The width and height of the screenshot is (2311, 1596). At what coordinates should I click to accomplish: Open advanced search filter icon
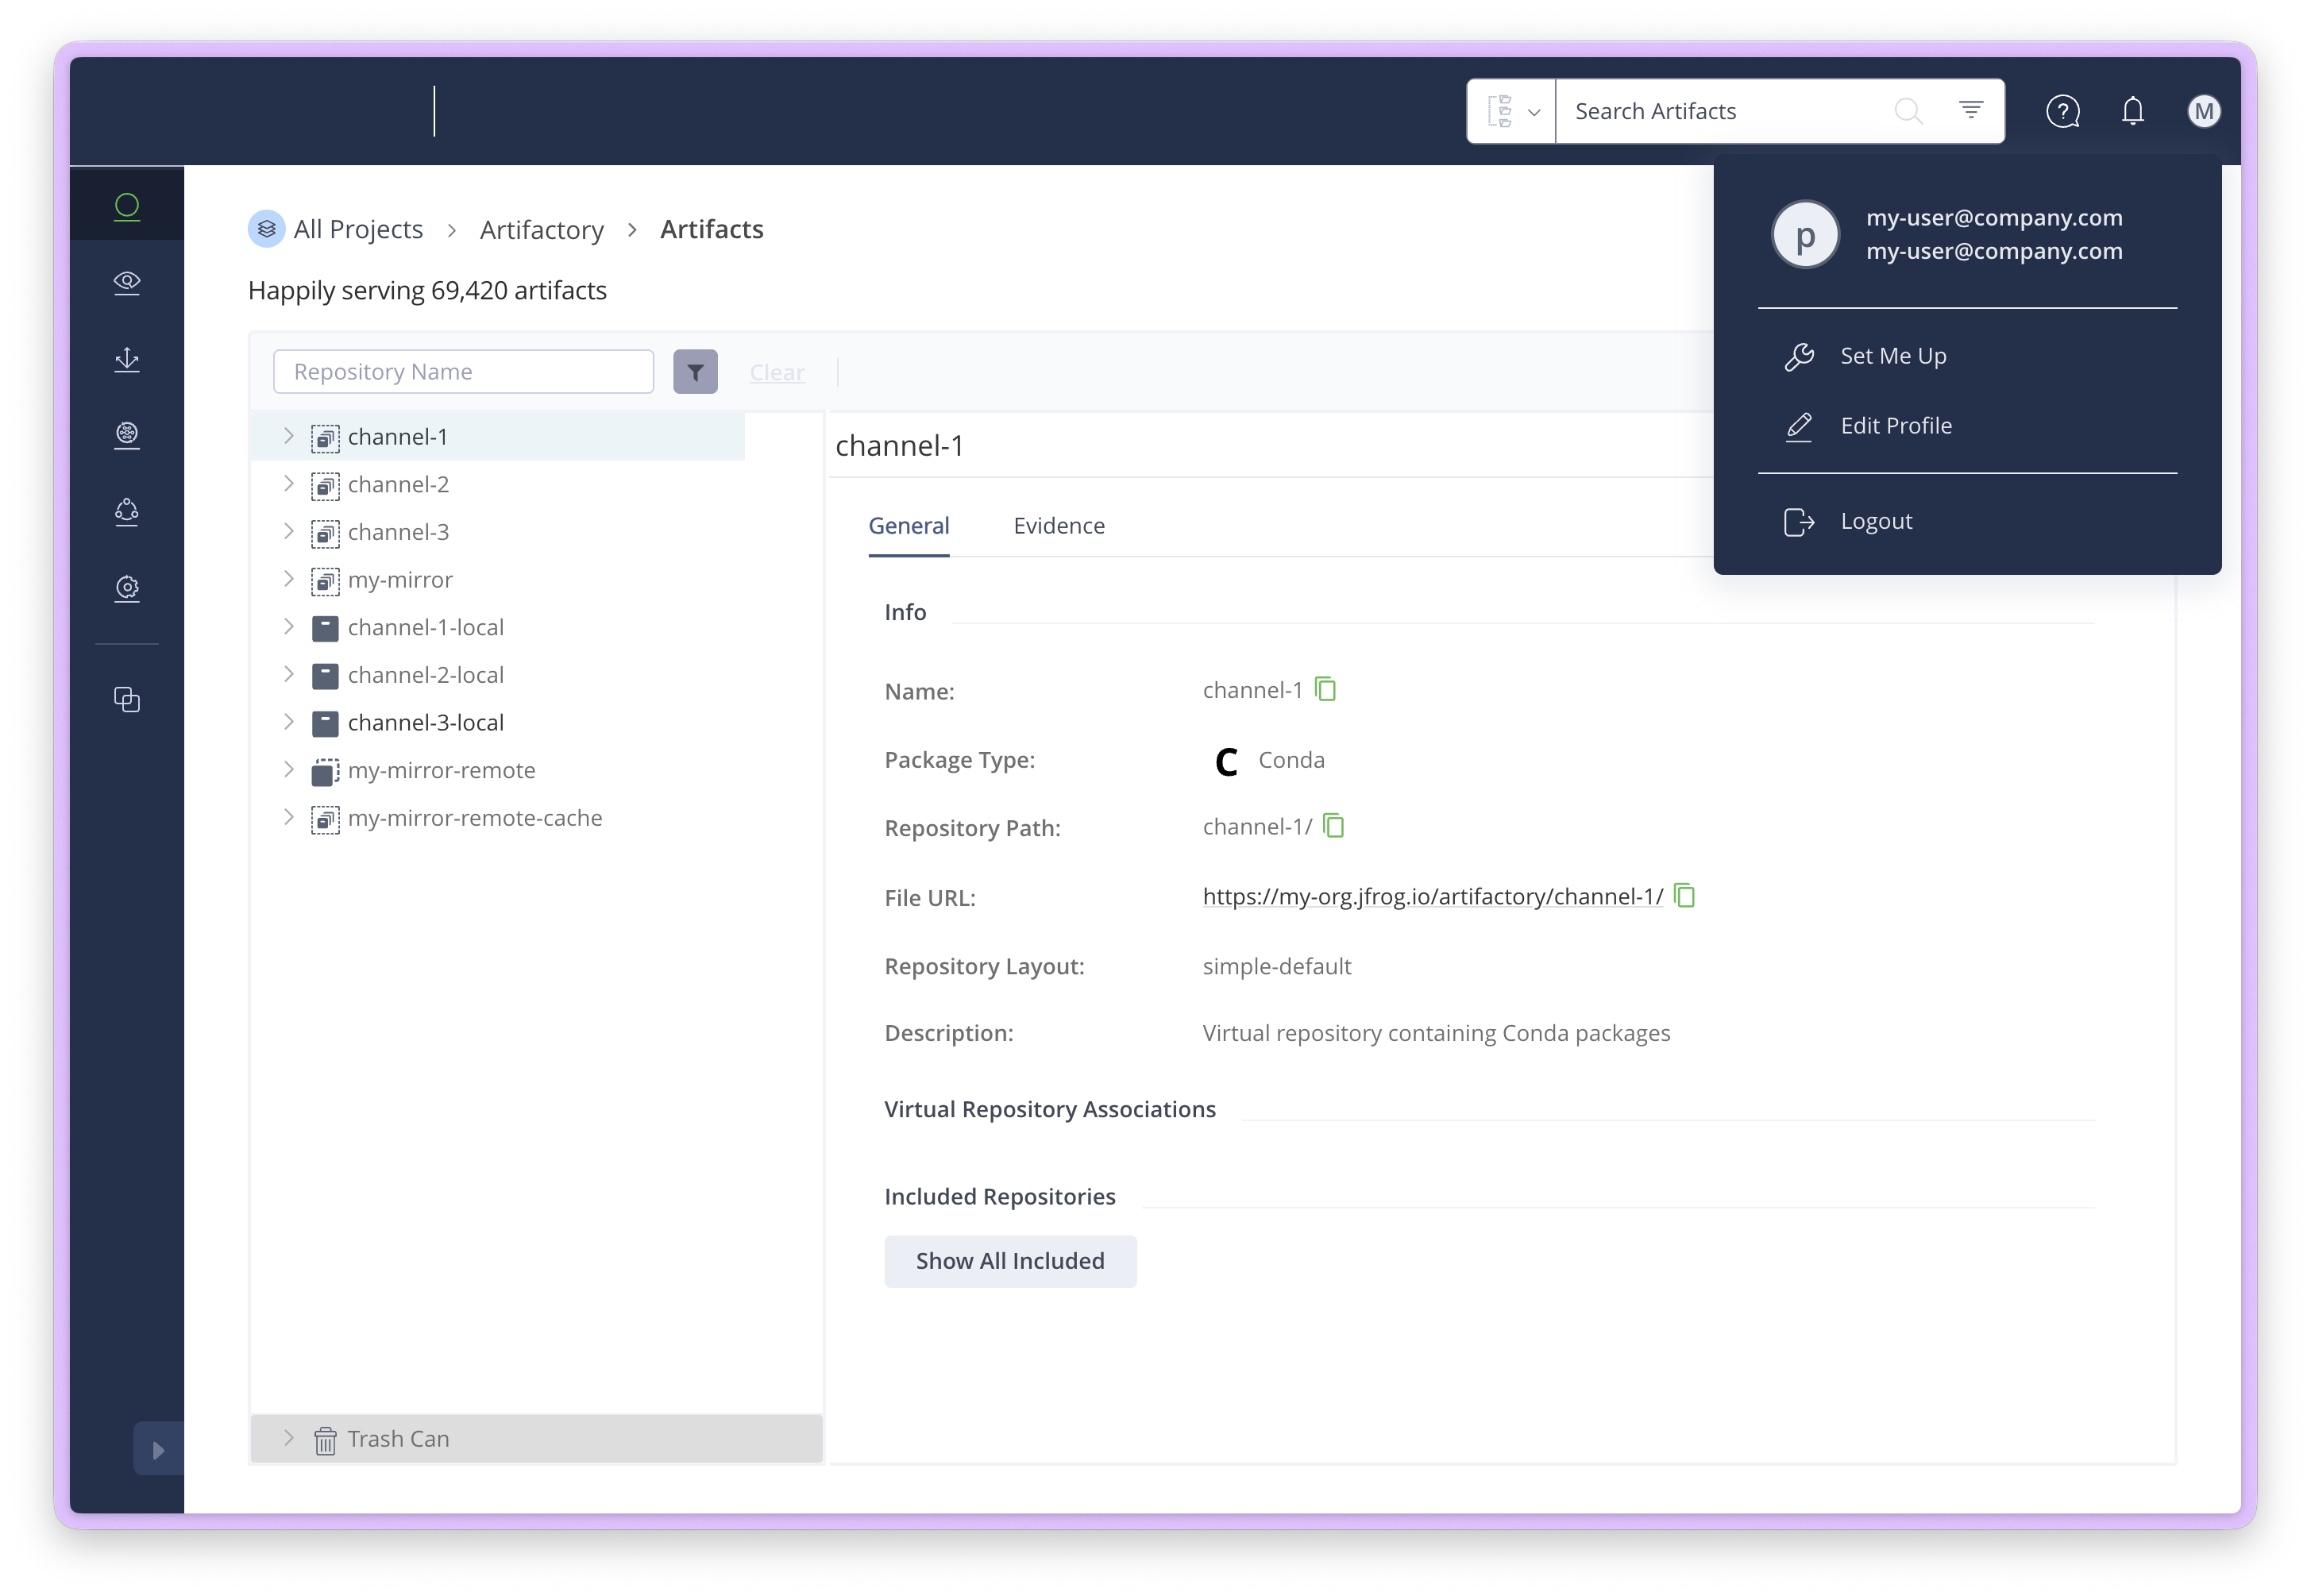(1970, 110)
